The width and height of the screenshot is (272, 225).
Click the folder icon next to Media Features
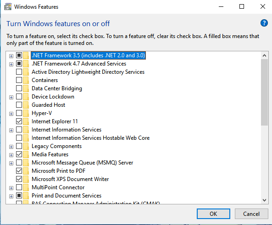(x=26, y=154)
